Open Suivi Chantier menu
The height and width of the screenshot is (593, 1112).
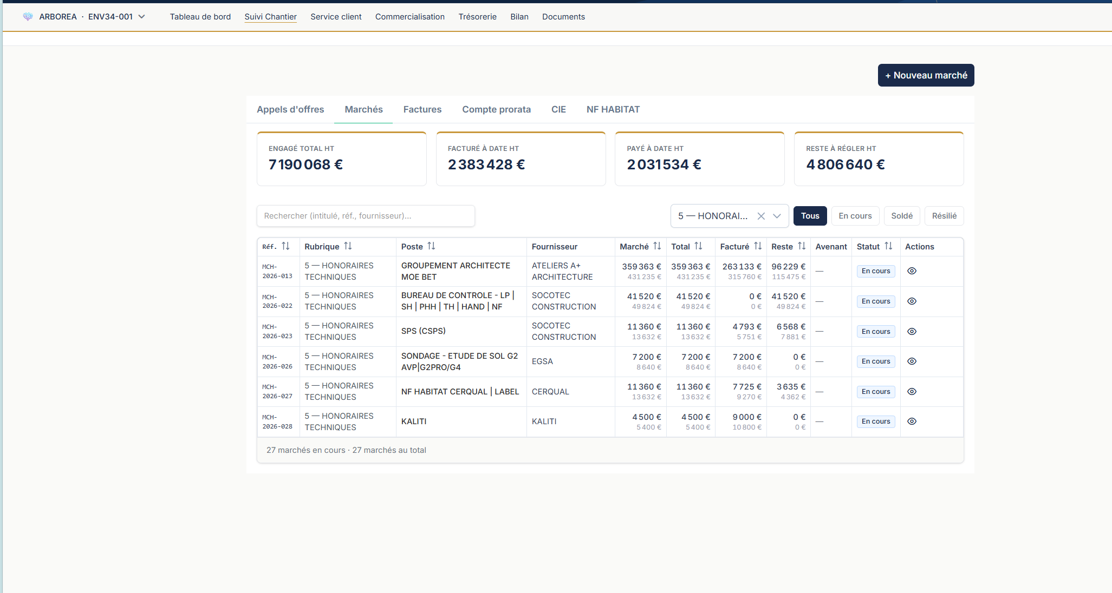point(271,17)
